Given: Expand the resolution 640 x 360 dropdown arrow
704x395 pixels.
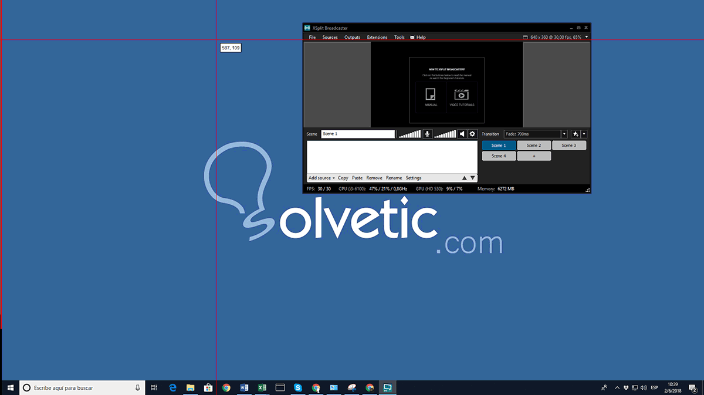Looking at the screenshot, I should tap(586, 37).
